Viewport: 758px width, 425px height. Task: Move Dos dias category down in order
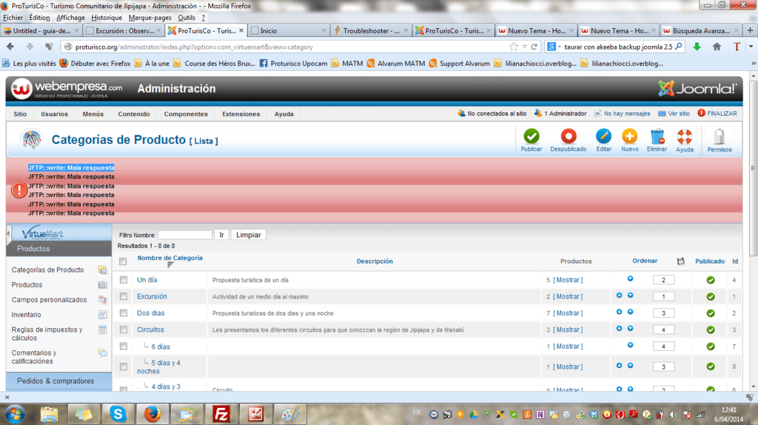(x=631, y=312)
